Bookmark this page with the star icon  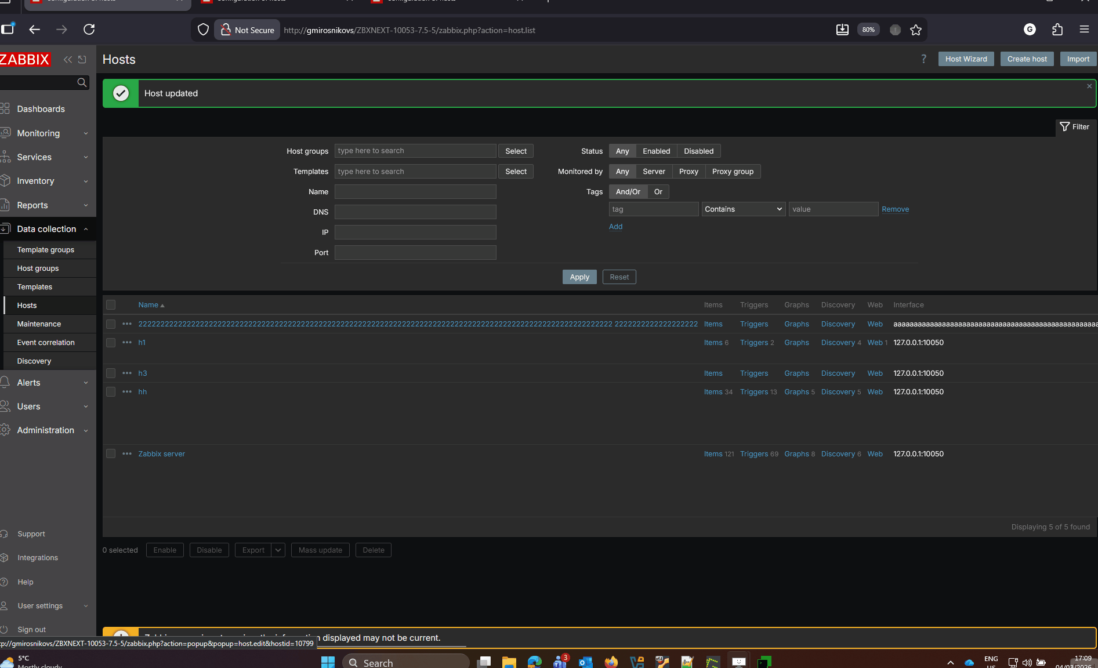click(x=916, y=30)
